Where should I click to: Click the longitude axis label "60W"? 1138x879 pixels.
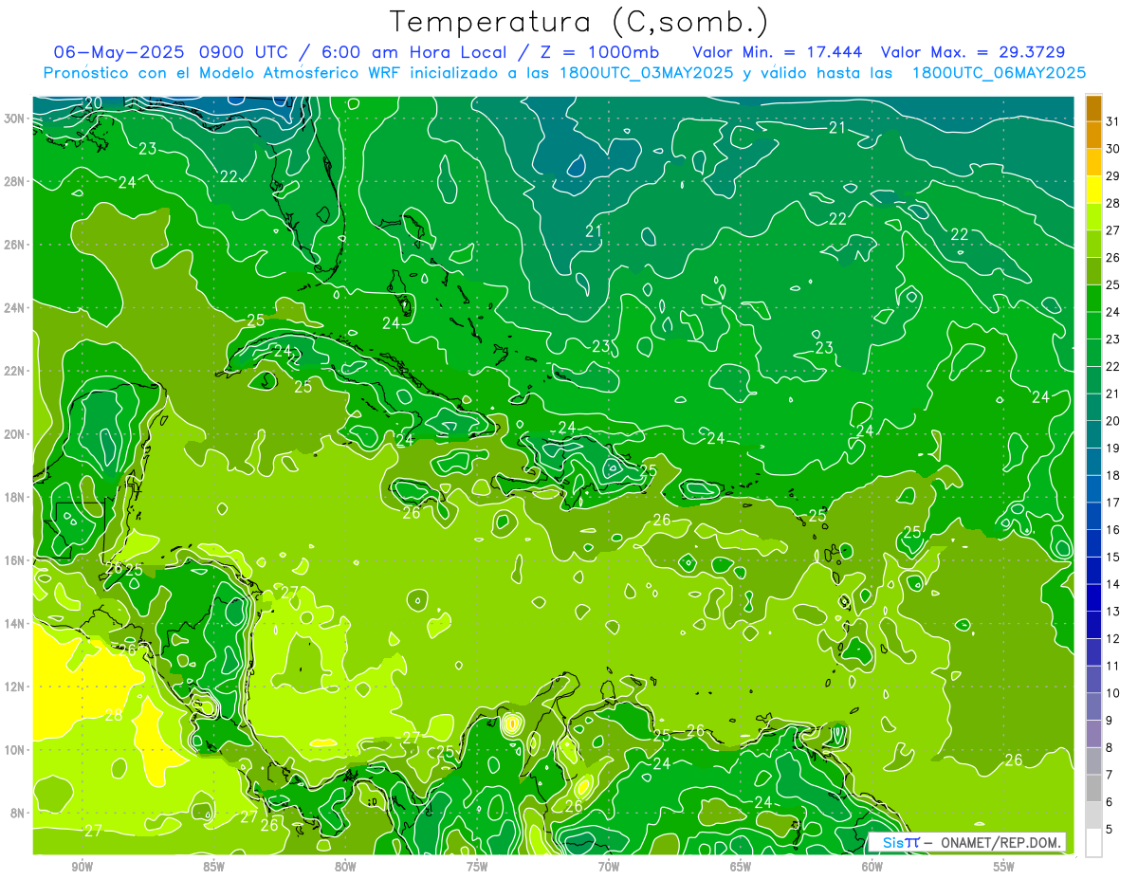click(x=872, y=866)
